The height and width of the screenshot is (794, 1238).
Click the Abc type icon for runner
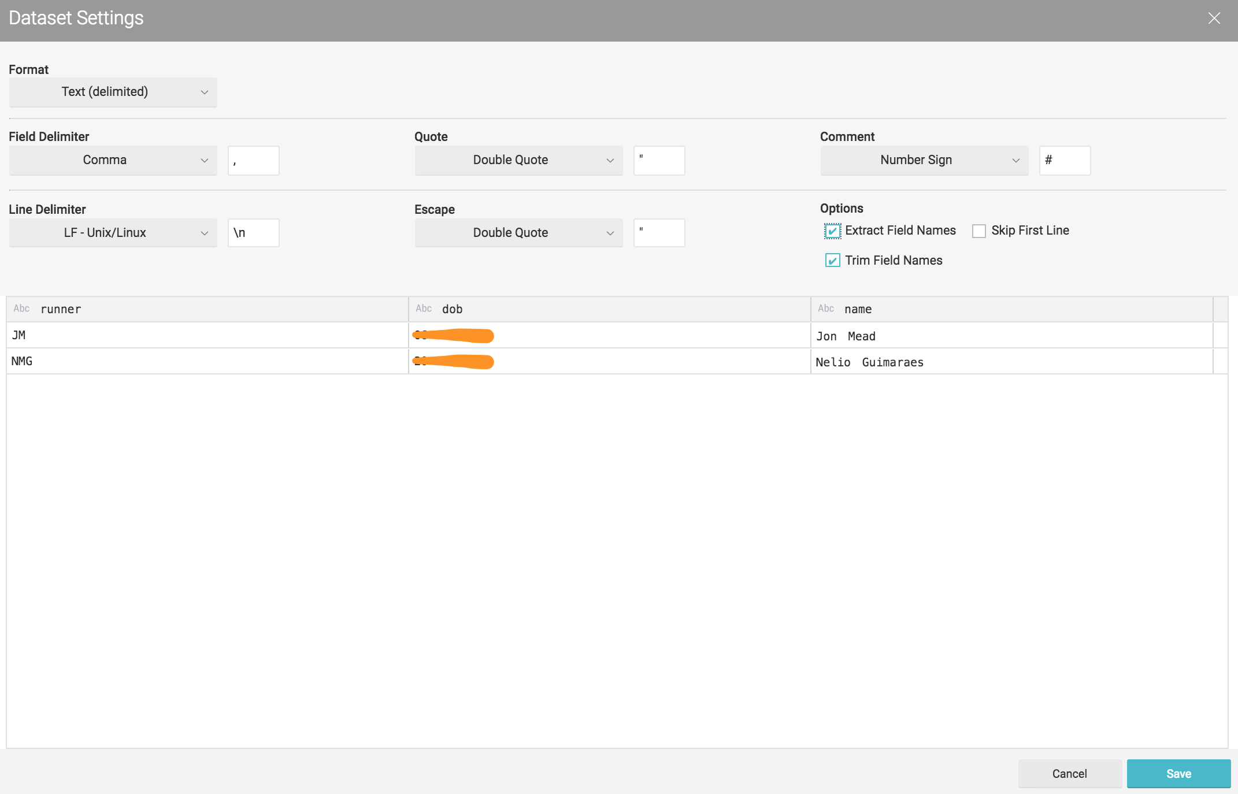point(21,309)
